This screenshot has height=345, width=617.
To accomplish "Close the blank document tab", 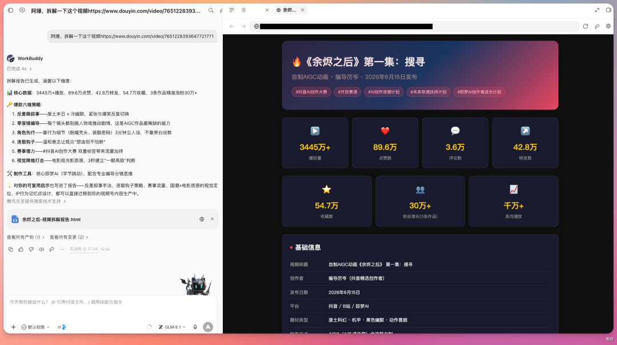I will [x=267, y=10].
